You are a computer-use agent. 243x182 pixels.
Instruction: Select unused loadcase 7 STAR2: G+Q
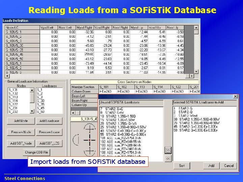[x=112, y=109]
